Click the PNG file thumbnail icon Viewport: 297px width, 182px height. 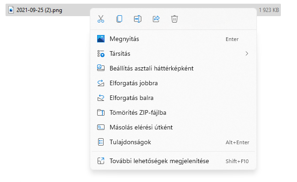point(11,10)
